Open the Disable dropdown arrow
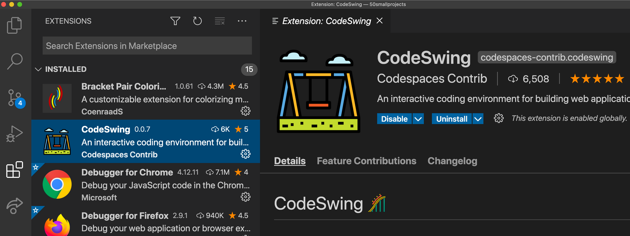The image size is (630, 236). coord(418,119)
